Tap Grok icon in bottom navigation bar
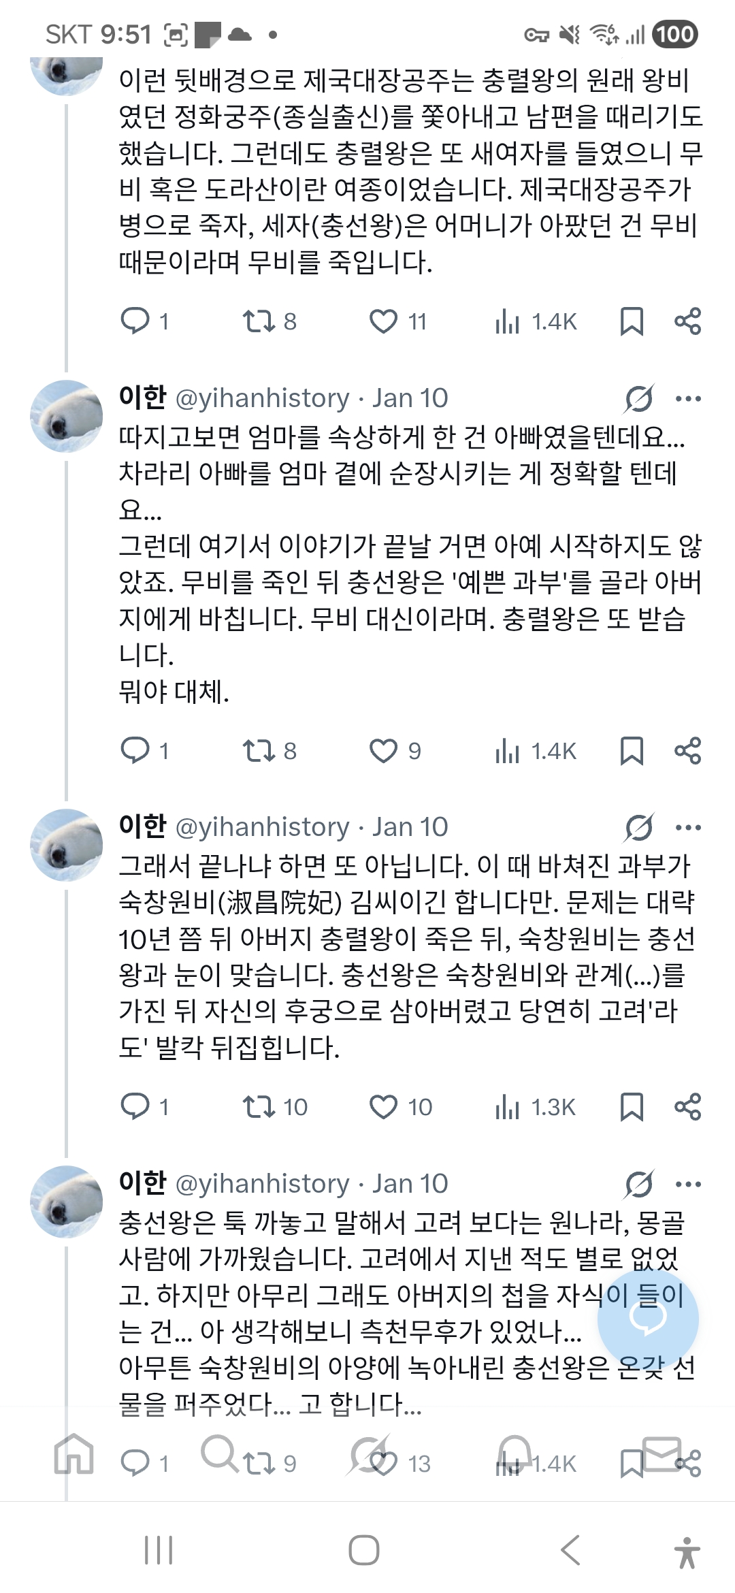 (x=369, y=1454)
